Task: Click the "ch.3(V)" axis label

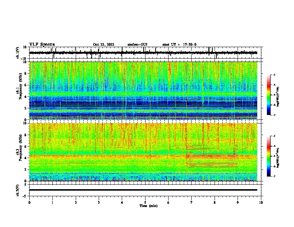Action: (18, 190)
